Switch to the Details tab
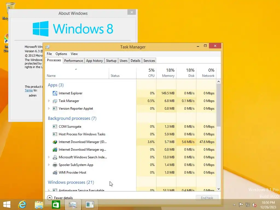The height and width of the screenshot is (210, 280). point(135,61)
